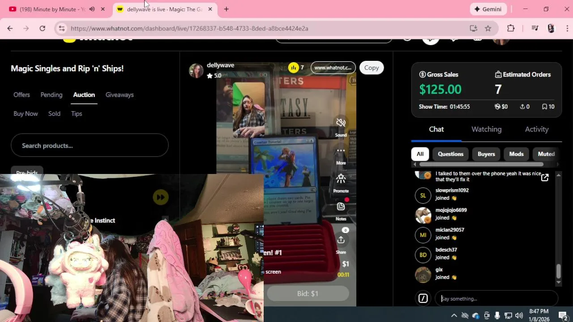
Task: Click the browser Back arrow
Action: pos(10,28)
